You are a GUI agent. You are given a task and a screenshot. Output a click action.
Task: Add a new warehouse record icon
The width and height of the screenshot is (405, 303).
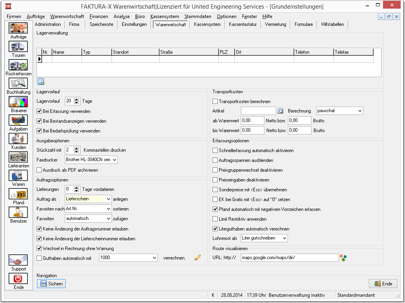[41, 82]
